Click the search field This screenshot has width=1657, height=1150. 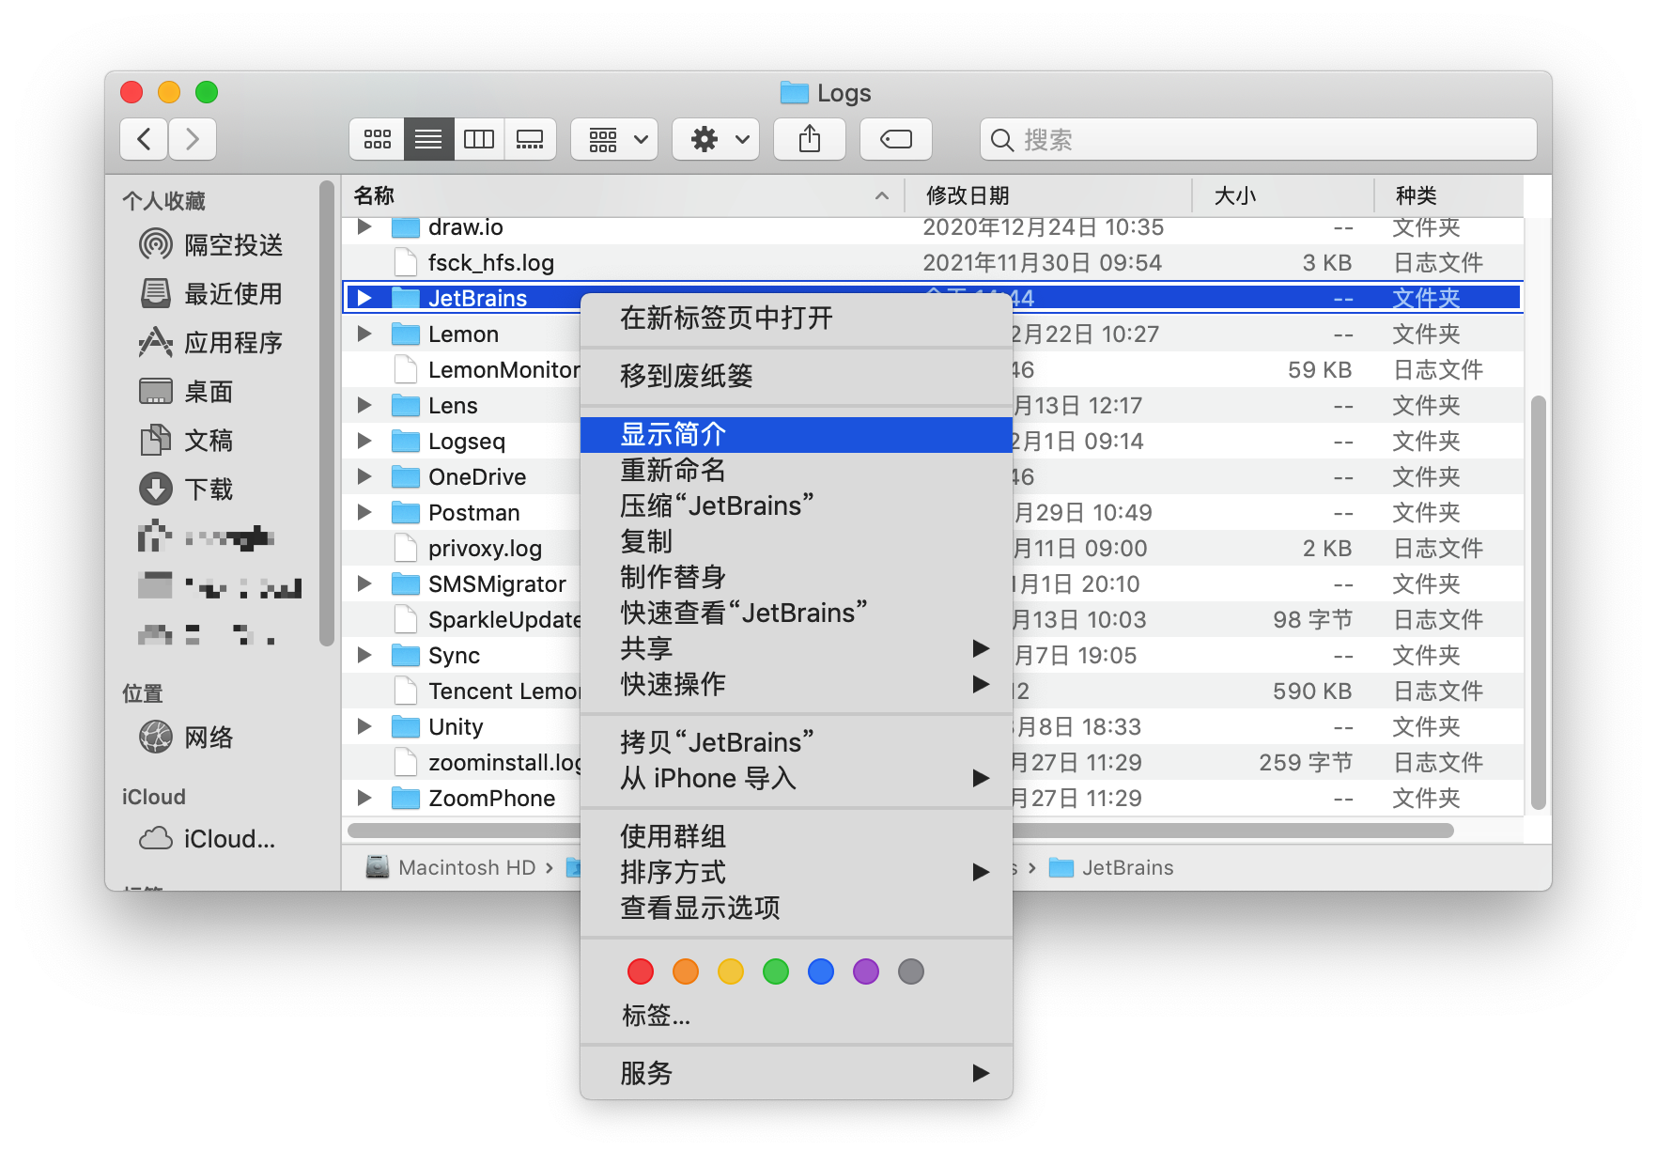click(1259, 139)
